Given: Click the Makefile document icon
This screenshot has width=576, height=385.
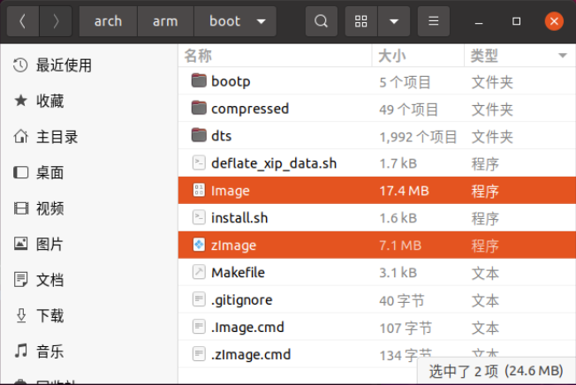Looking at the screenshot, I should point(199,273).
